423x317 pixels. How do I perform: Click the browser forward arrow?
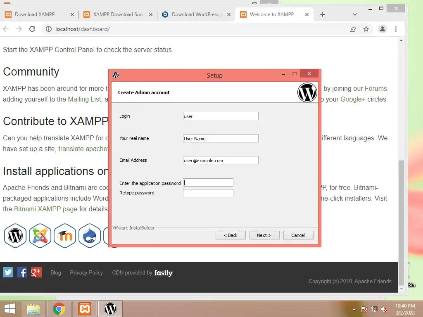coord(19,29)
